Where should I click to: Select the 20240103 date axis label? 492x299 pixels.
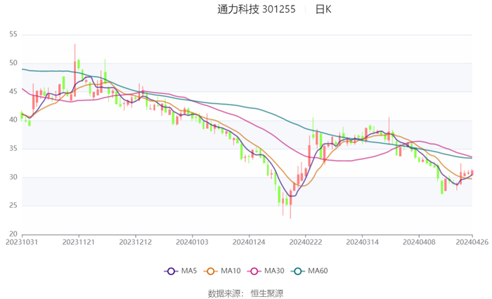pyautogui.click(x=192, y=241)
